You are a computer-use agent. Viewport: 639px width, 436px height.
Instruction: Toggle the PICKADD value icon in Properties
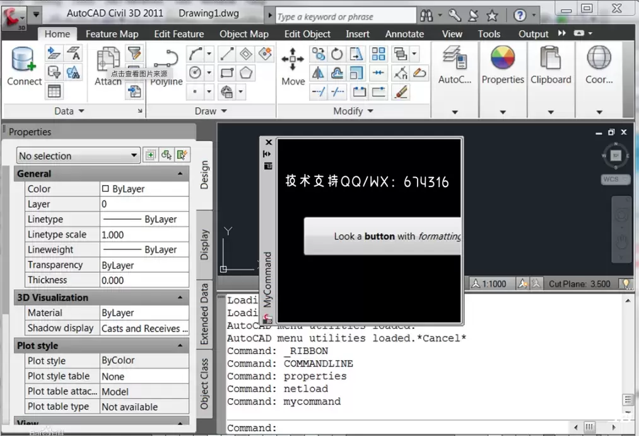coord(150,155)
